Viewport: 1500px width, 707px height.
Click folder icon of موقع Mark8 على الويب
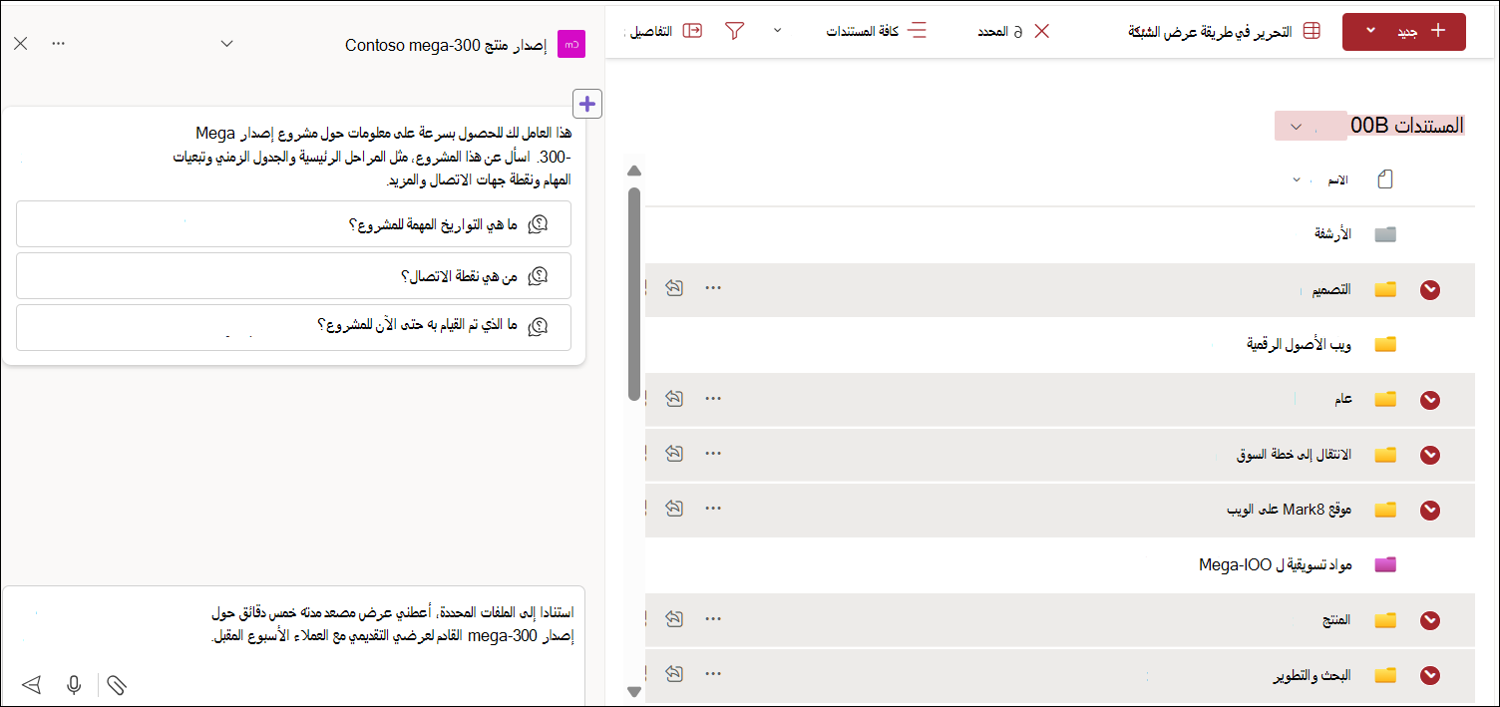click(x=1385, y=510)
